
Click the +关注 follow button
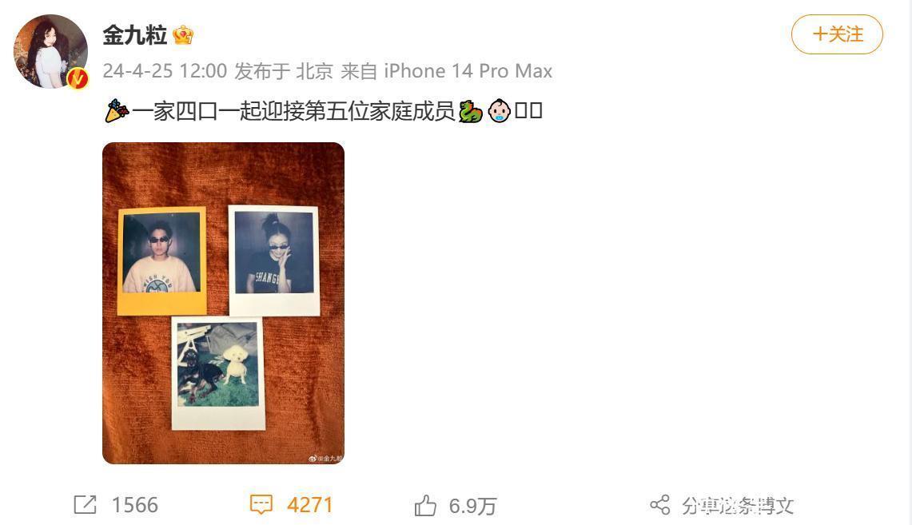[x=837, y=34]
